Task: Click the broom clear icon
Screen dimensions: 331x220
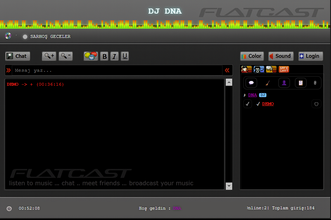Action: [x=268, y=83]
